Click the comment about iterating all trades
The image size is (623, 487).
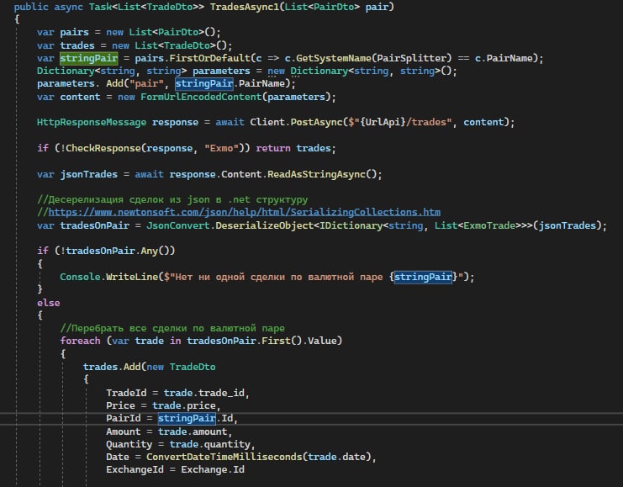point(172,328)
